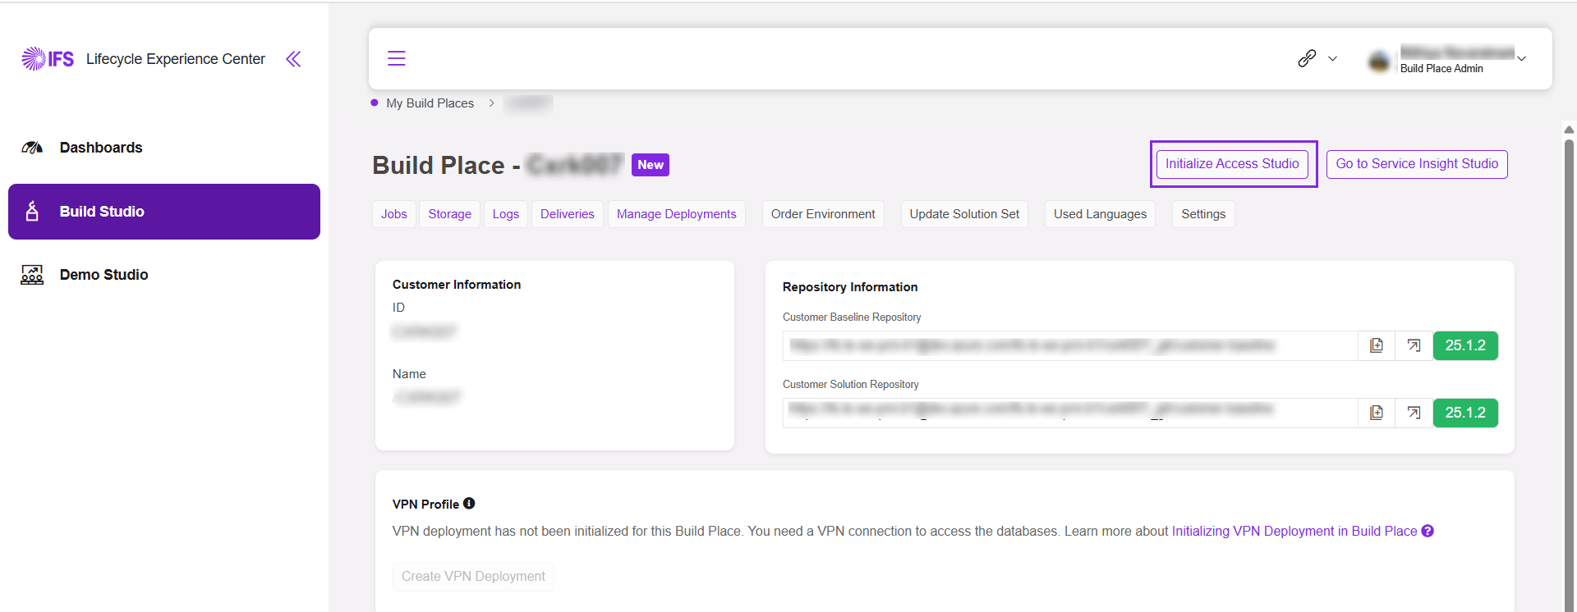
Task: Click Solution Repository 25.1.2 version badge
Action: click(1465, 413)
